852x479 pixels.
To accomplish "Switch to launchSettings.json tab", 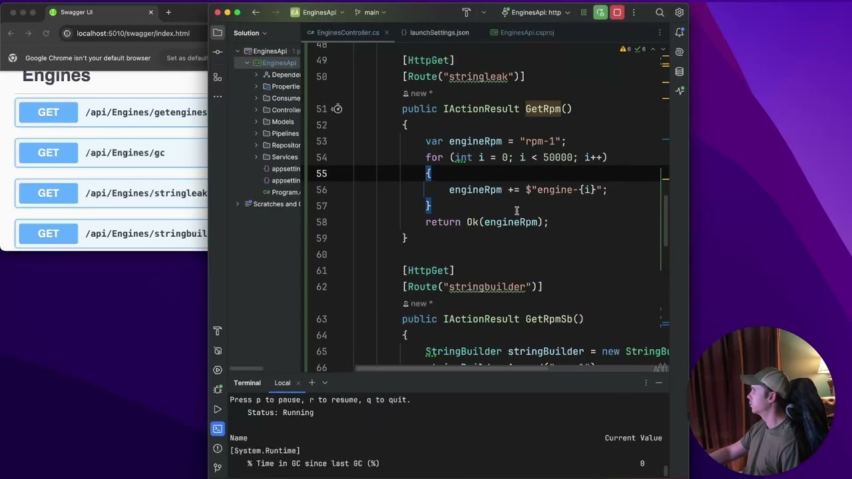I will [434, 33].
